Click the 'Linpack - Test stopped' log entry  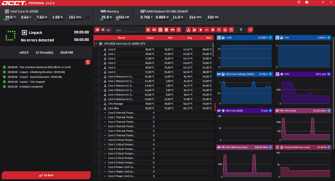coord(32,82)
